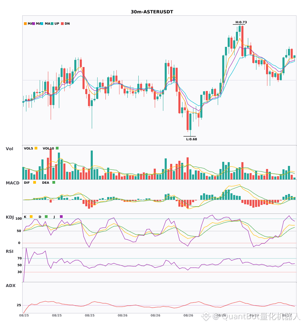Click the RSI panel label

point(10,251)
